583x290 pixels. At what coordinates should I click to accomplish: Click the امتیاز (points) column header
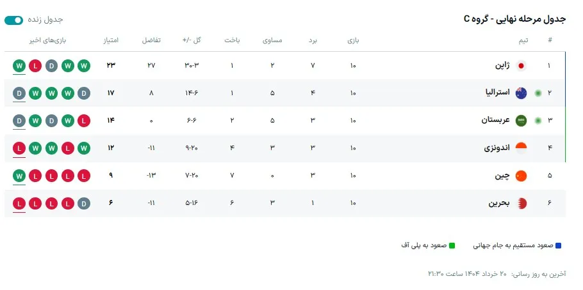[110, 40]
